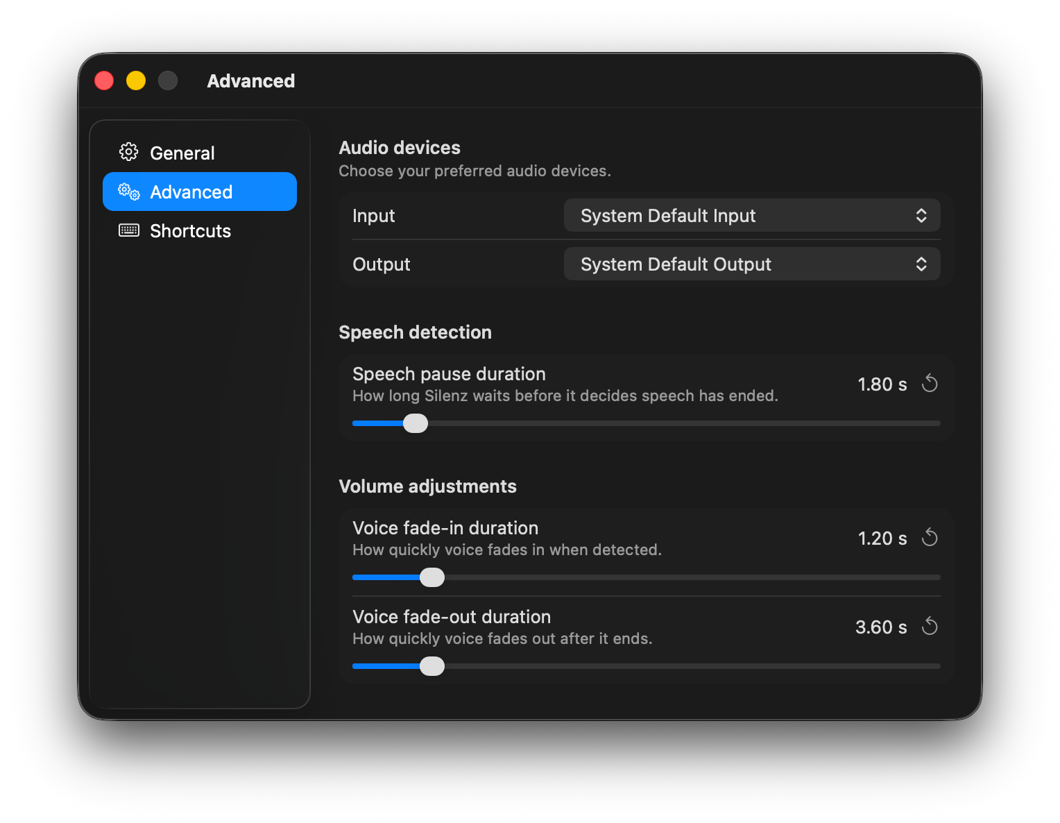Click the 1.80 s value label
The height and width of the screenshot is (823, 1060).
click(882, 384)
